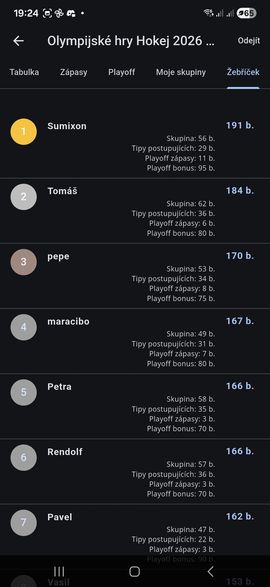This screenshot has width=270, height=587.
Task: Select the Žebříček tab
Action: [243, 72]
